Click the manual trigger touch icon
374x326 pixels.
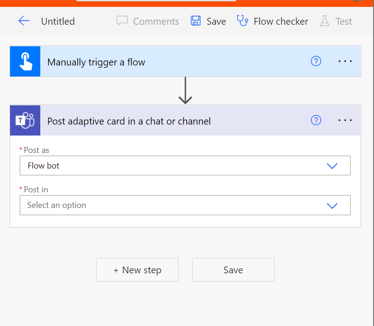pyautogui.click(x=25, y=61)
